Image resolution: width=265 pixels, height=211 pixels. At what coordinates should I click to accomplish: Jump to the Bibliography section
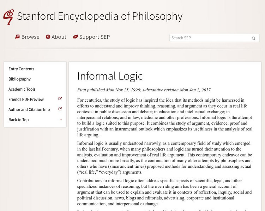point(20,79)
